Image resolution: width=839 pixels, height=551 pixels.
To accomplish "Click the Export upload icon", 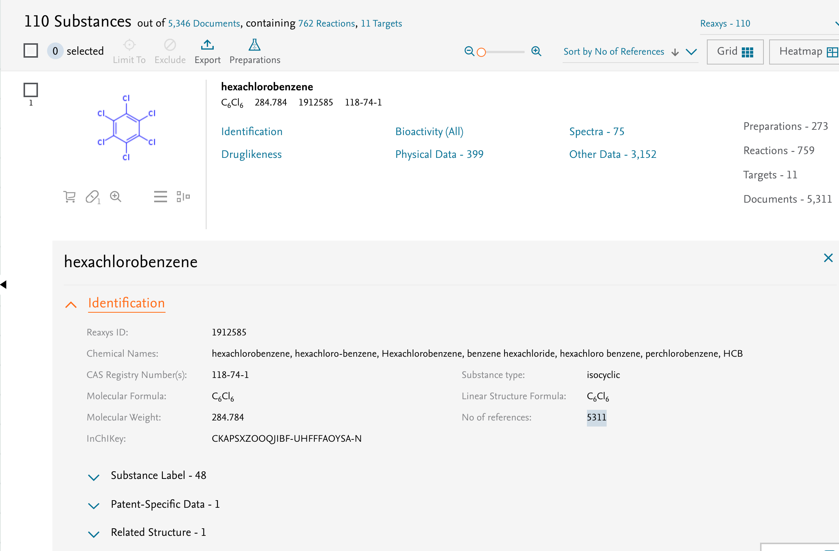I will pos(207,45).
